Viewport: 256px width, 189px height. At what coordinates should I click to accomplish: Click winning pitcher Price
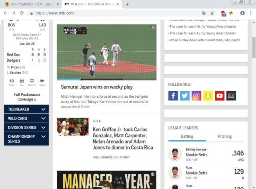(14, 67)
